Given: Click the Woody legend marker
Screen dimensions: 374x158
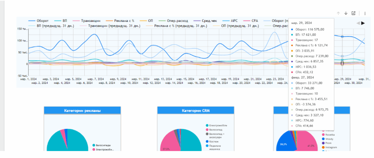Looking at the screenshot, I should tap(323, 139).
